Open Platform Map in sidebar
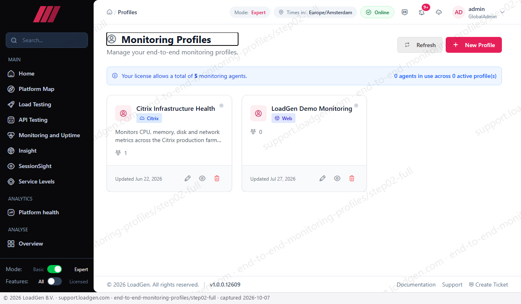Screen dimensions: 521x304 [x=47, y=89]
